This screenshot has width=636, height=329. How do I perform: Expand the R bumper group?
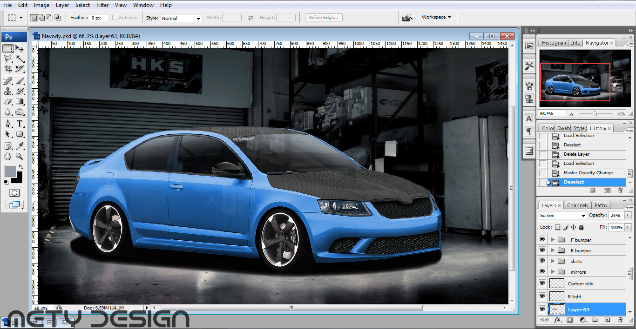click(x=553, y=250)
